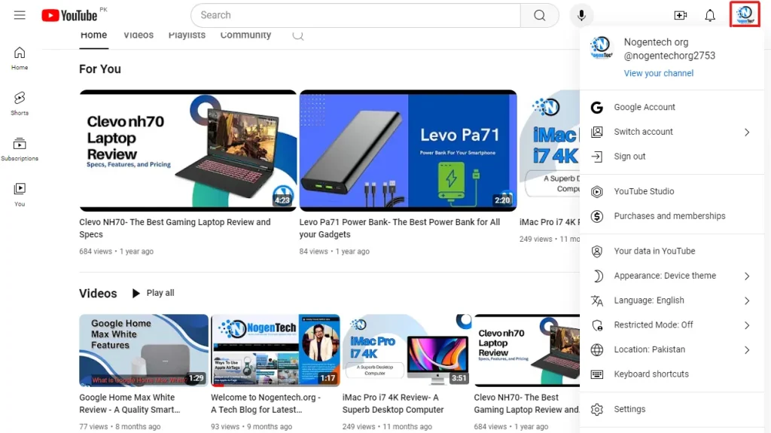The width and height of the screenshot is (771, 433).
Task: Click View your channel link
Action: (x=658, y=73)
